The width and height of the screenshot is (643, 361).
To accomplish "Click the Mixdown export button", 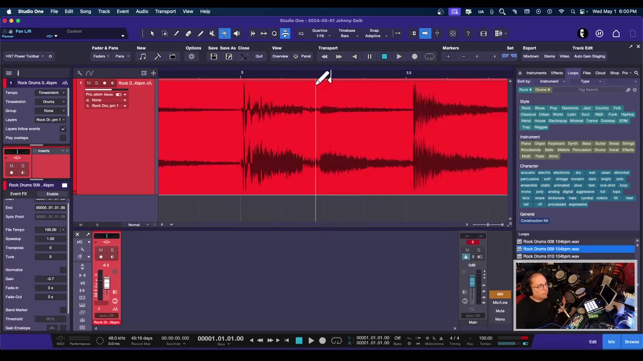I will pos(531,57).
